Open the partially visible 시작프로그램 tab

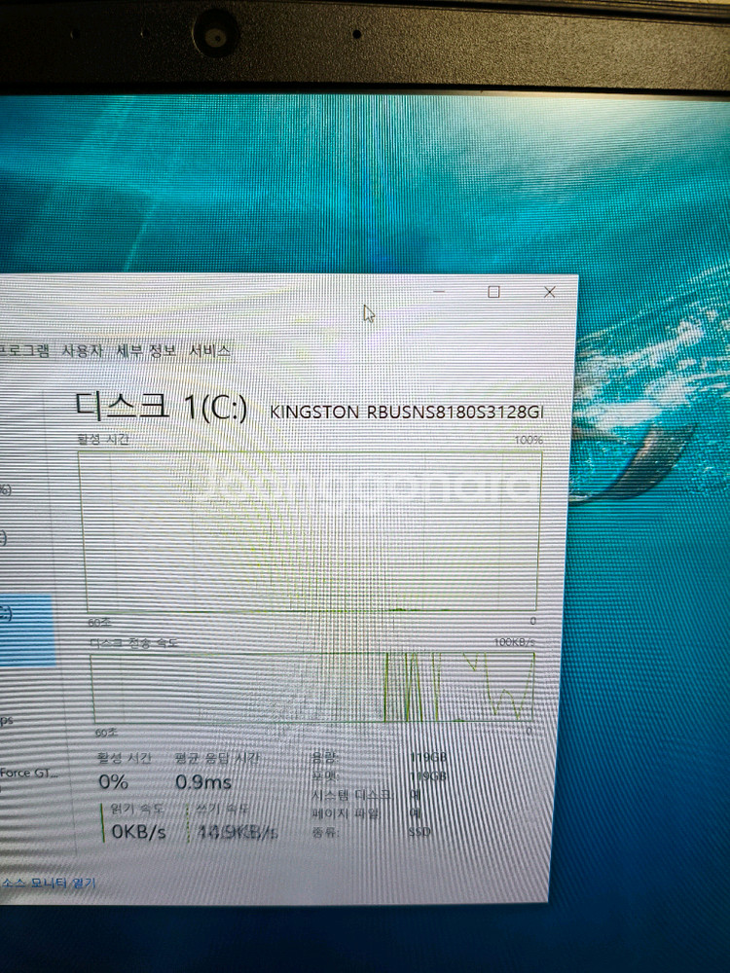[x=23, y=352]
